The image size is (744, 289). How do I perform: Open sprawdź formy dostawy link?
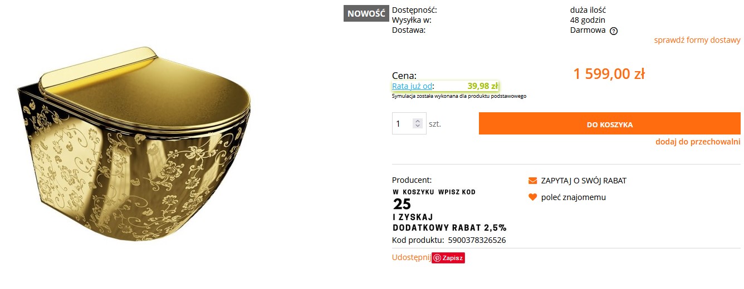click(697, 40)
